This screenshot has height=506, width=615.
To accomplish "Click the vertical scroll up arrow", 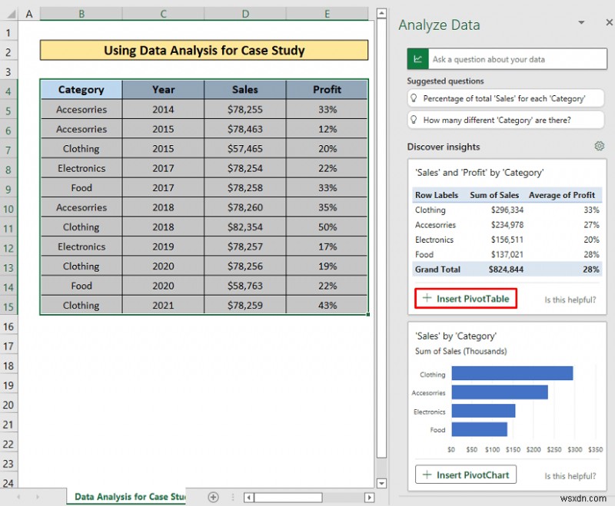I will pyautogui.click(x=382, y=12).
